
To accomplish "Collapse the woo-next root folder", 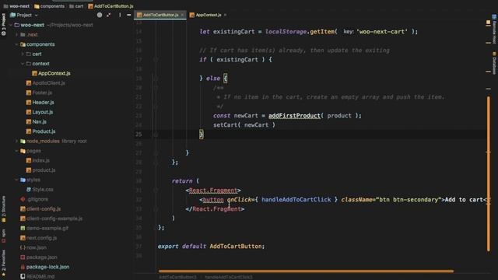I will click(x=11, y=25).
